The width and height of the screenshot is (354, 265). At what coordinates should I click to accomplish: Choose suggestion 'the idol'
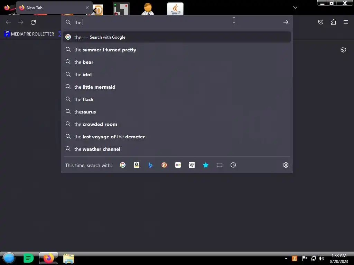pyautogui.click(x=177, y=75)
